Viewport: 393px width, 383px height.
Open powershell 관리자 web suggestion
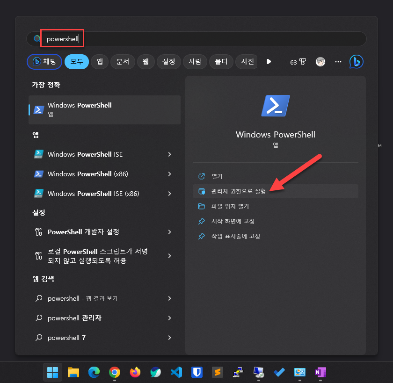click(104, 318)
